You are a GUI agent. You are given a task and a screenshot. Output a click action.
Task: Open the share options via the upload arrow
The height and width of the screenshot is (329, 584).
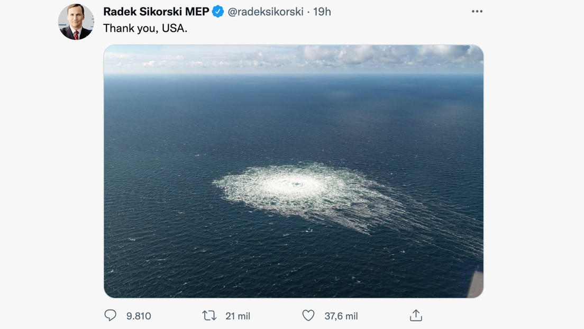(416, 315)
